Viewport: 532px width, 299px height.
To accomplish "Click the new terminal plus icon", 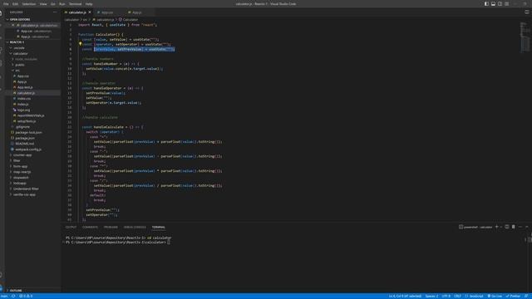I will [x=497, y=227].
